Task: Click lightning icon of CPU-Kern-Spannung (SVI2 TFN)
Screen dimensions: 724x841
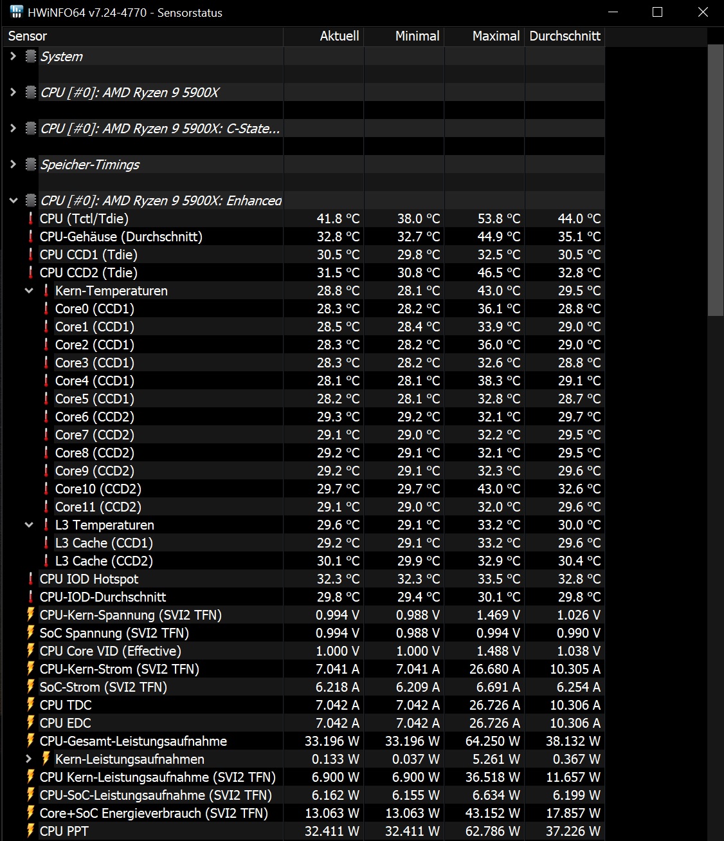Action: [x=30, y=614]
